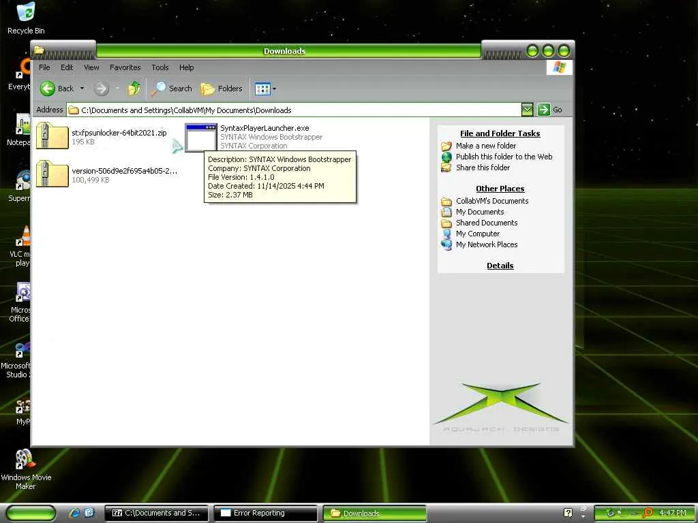Viewport: 698px width, 523px height.
Task: Click the orange magnifier tray icon
Action: click(648, 513)
